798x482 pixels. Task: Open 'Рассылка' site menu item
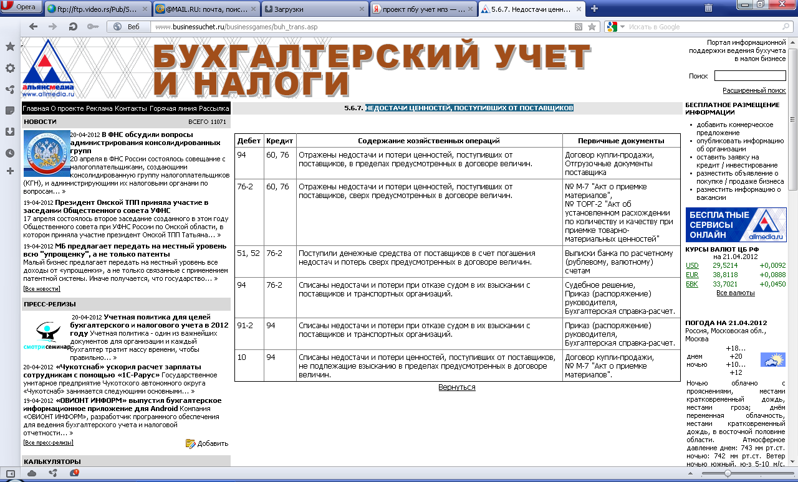click(214, 108)
